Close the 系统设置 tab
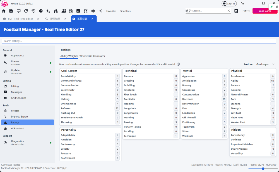The image size is (279, 172). tap(92, 19)
